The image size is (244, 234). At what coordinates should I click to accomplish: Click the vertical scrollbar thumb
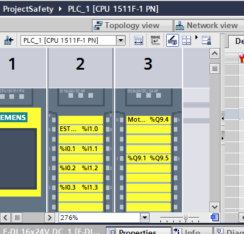215,68
